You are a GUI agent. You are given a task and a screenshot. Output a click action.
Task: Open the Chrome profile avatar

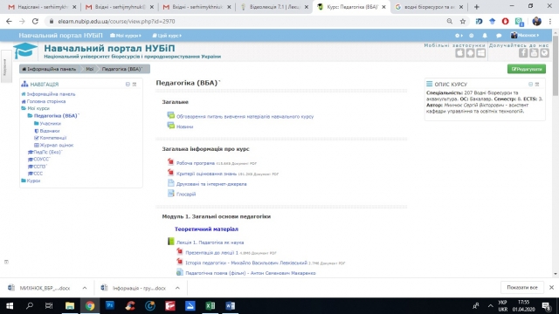pyautogui.click(x=536, y=21)
